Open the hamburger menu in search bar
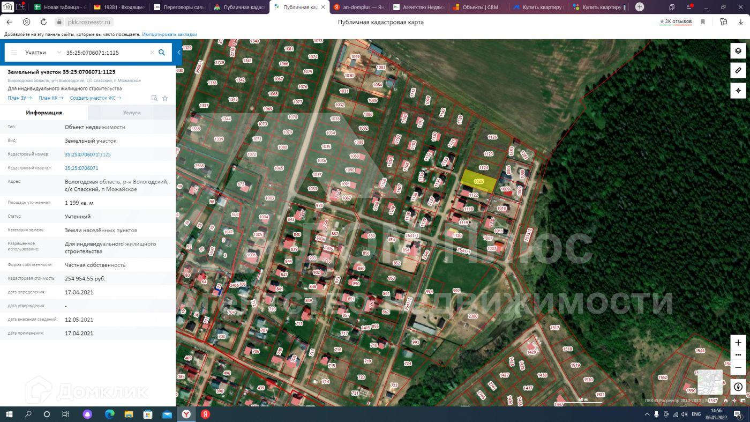Image resolution: width=750 pixels, height=422 pixels. click(14, 53)
